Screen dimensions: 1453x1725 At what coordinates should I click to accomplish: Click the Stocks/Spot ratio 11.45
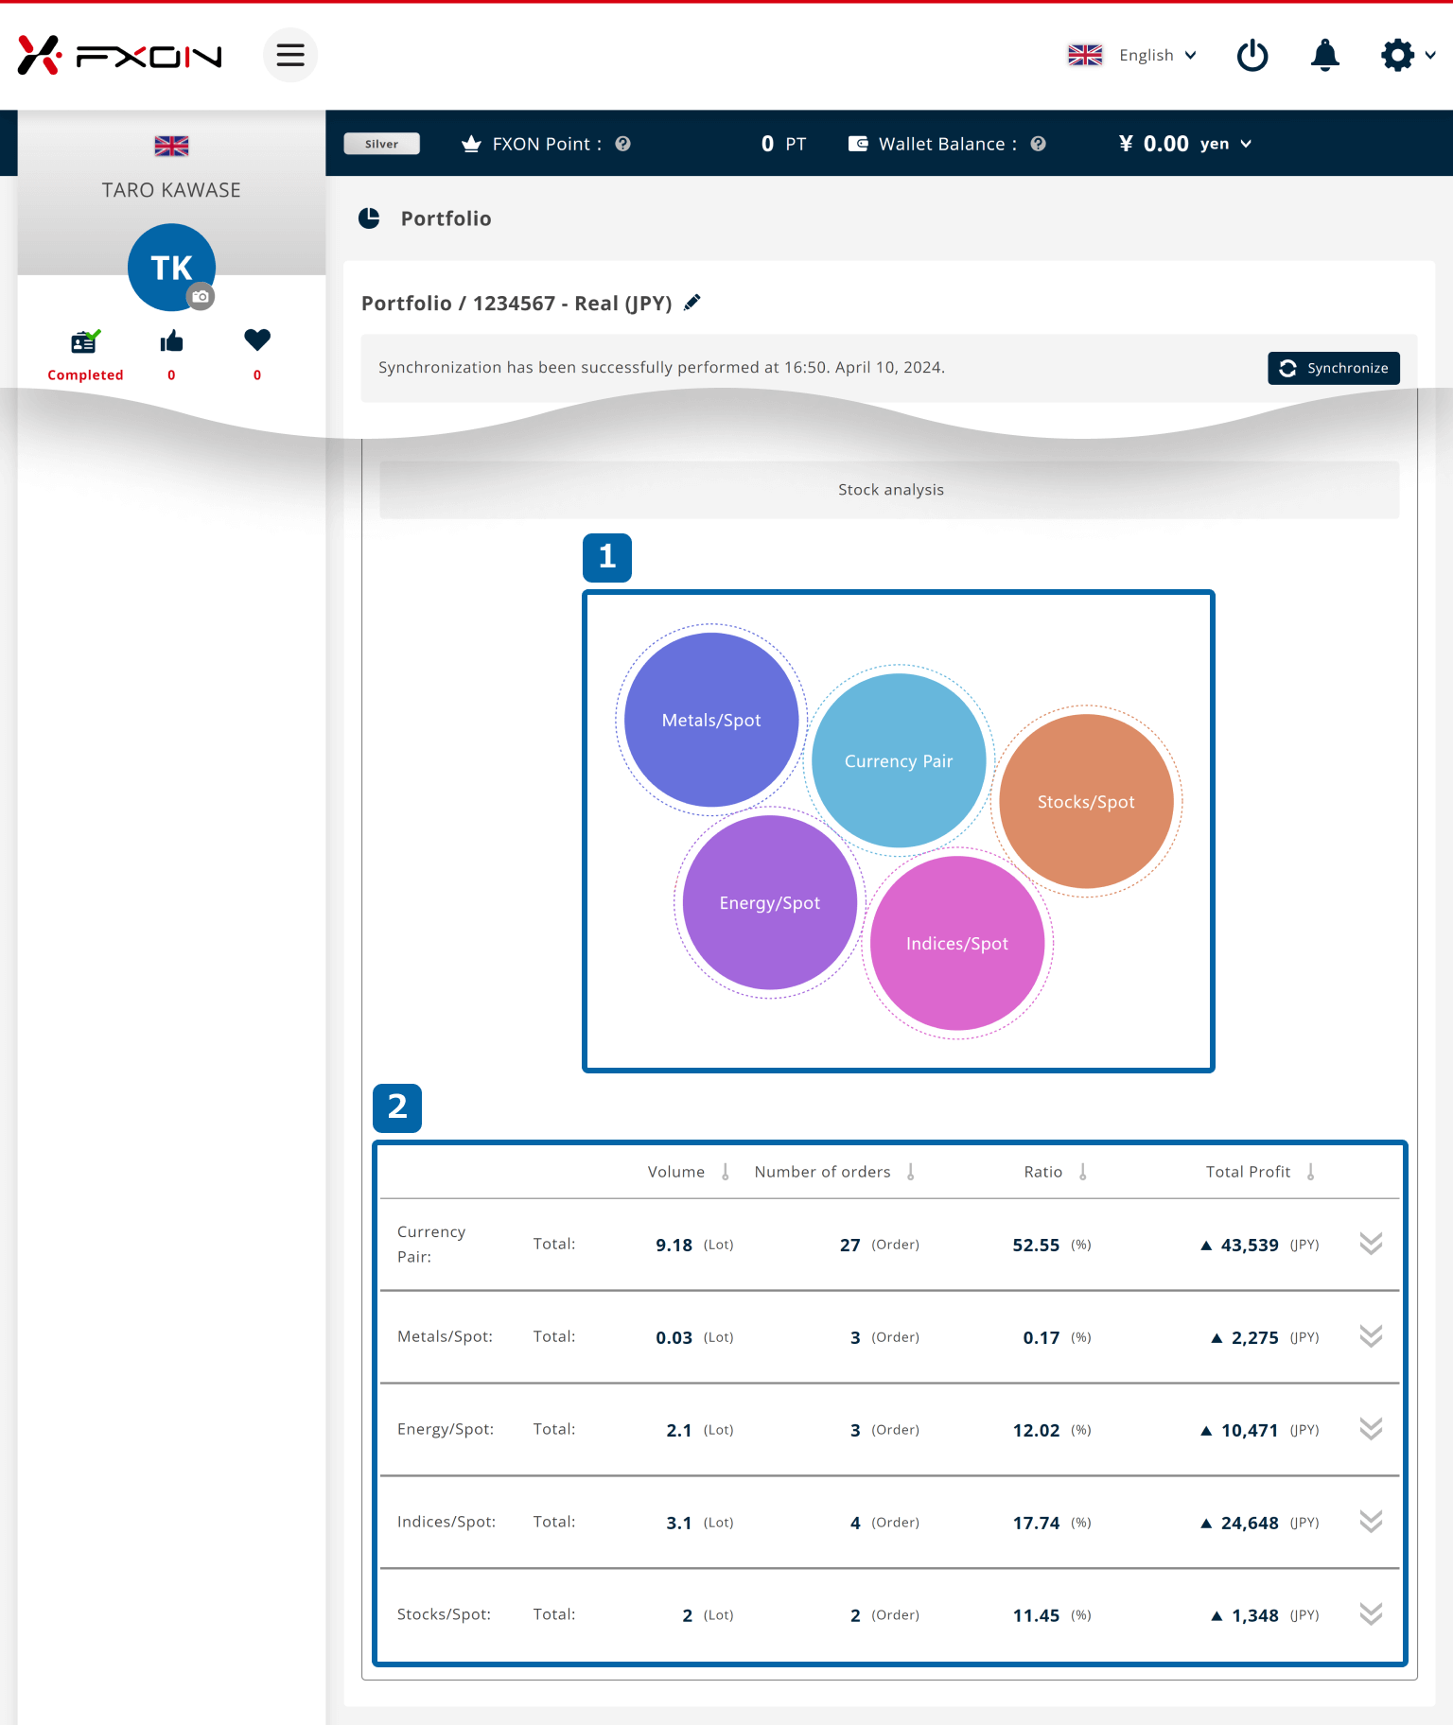coord(1036,1615)
